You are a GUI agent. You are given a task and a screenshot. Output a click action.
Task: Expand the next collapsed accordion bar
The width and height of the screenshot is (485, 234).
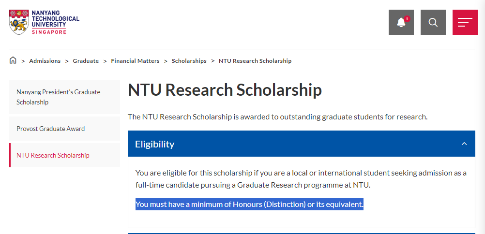pos(301,234)
